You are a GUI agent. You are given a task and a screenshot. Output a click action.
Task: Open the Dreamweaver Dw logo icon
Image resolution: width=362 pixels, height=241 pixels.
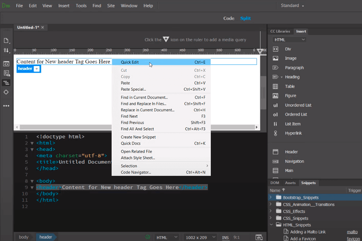click(6, 6)
